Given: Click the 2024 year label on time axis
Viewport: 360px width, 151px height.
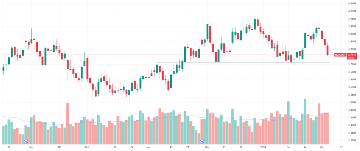Looking at the screenshot, I should pyautogui.click(x=264, y=147).
